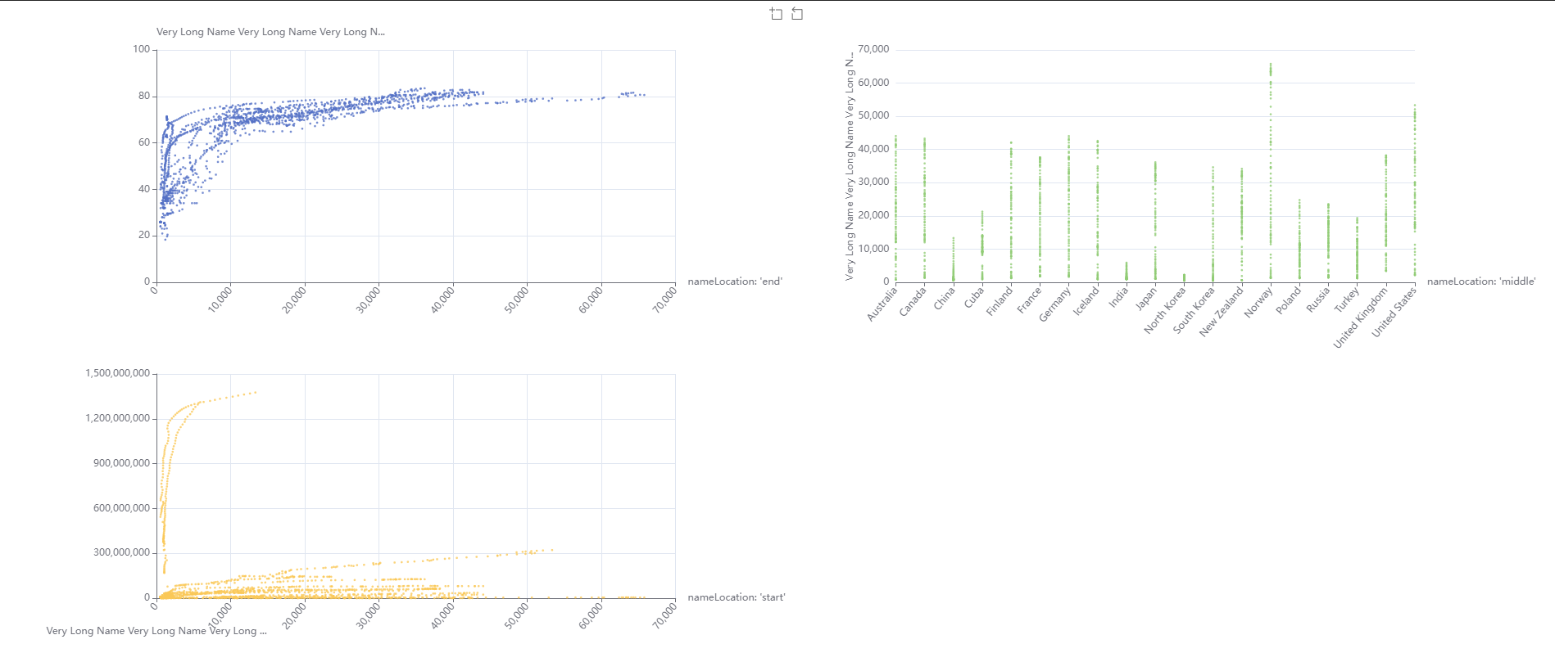Viewport: 1555px width, 653px height.
Task: Select the Norway category label
Action: [1258, 302]
